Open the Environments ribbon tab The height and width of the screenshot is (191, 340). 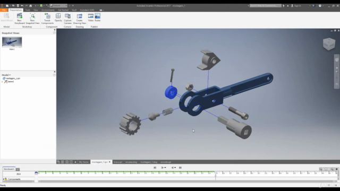coord(48,10)
